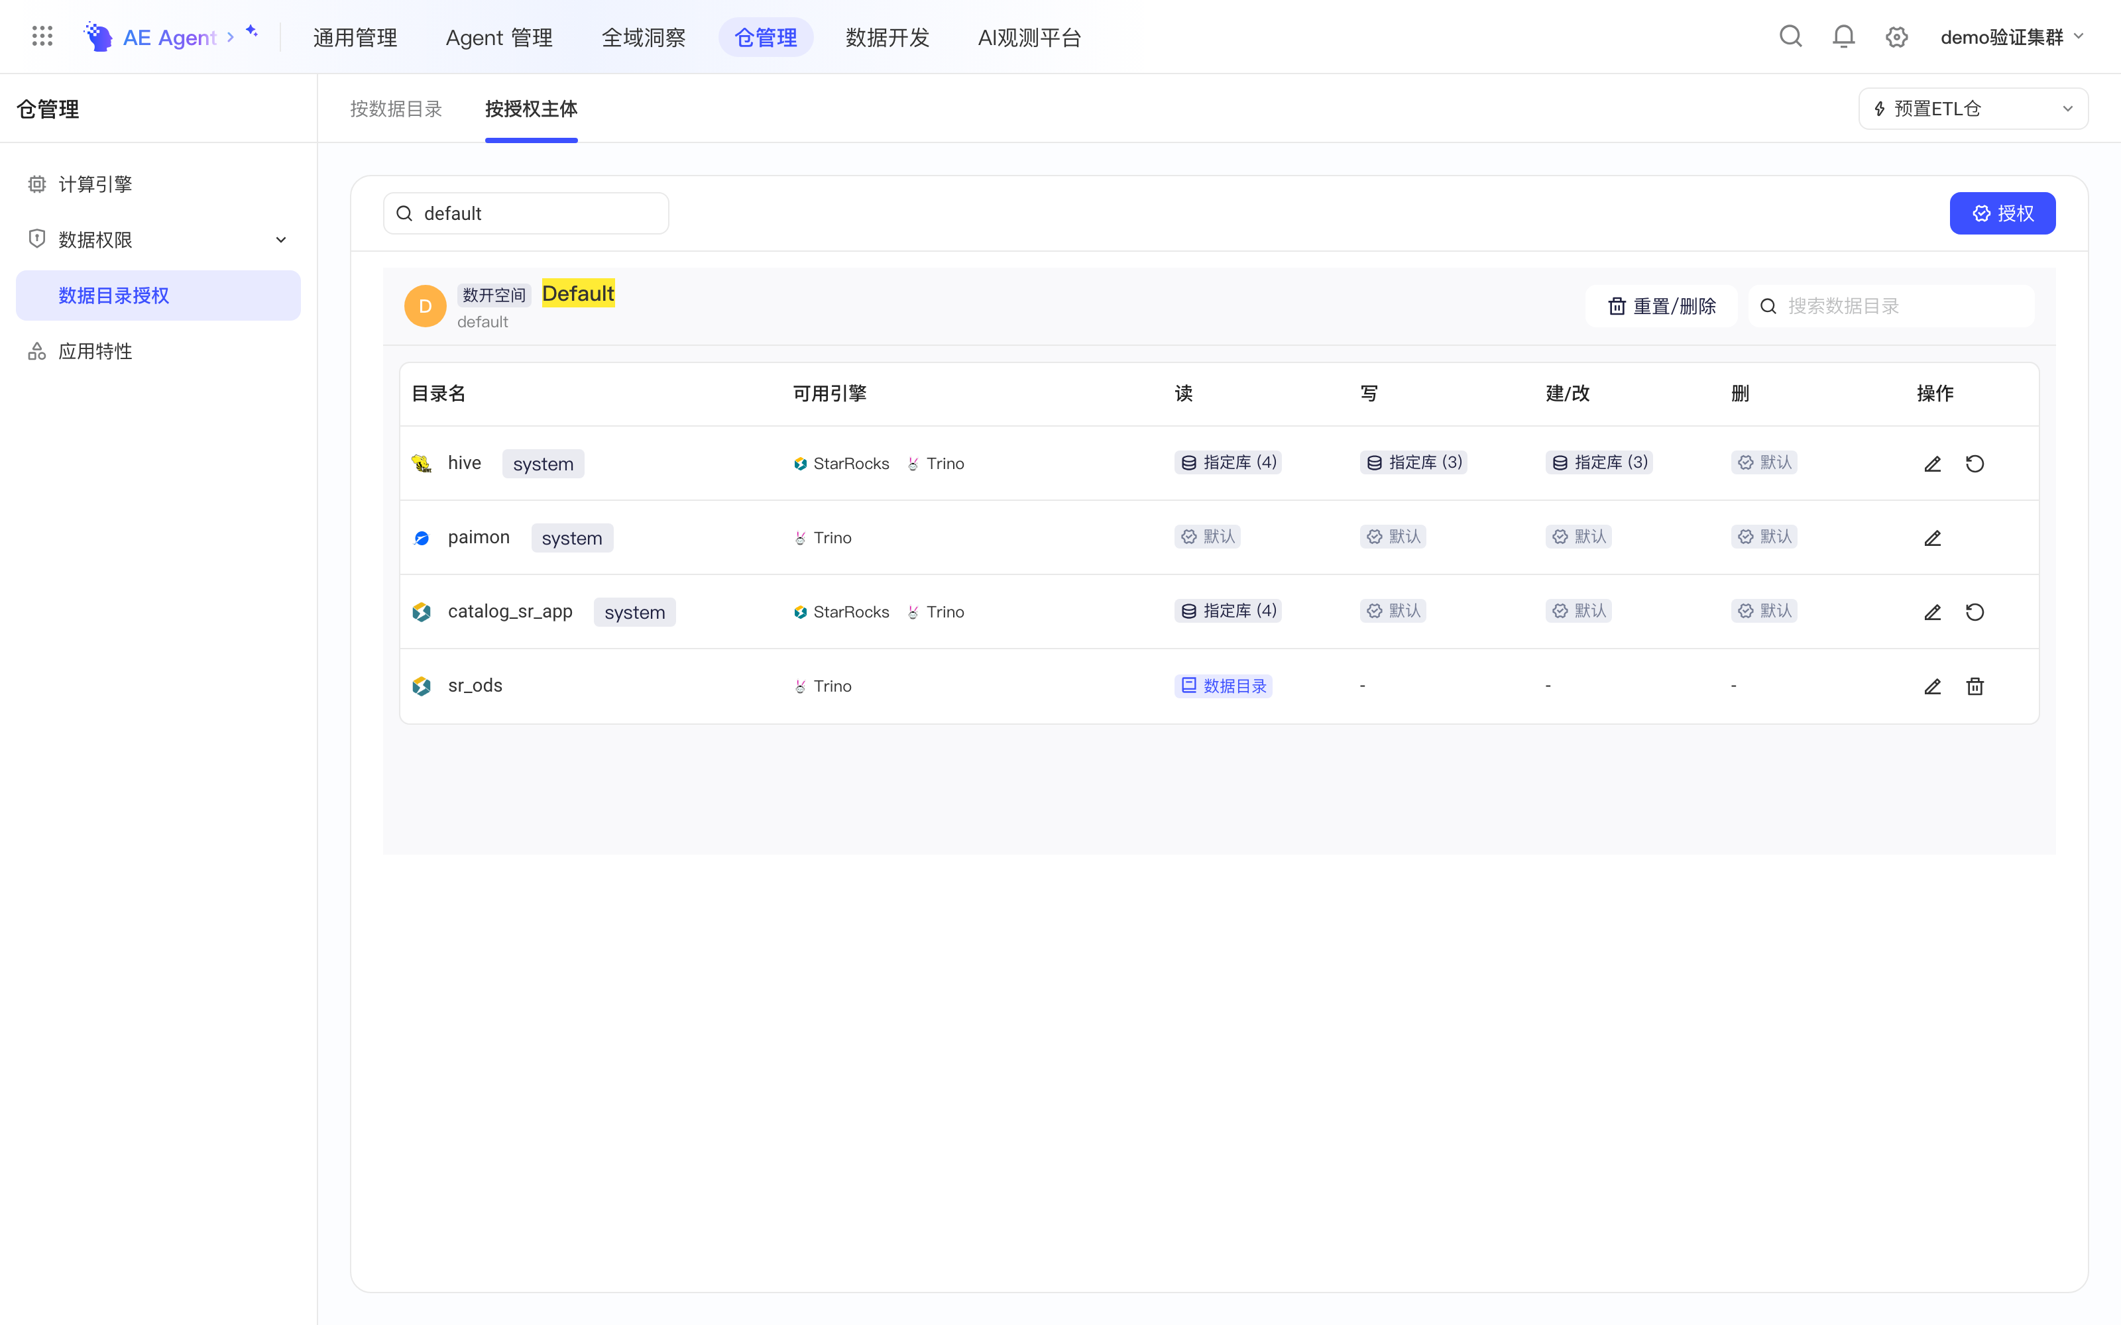Open 计算引擎 in the sidebar
The height and width of the screenshot is (1325, 2121).
click(x=158, y=184)
